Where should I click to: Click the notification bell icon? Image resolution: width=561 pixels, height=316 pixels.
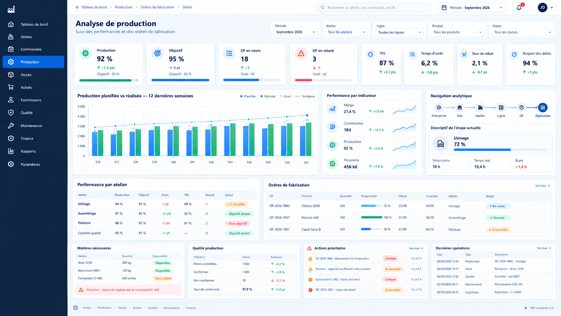click(x=519, y=7)
